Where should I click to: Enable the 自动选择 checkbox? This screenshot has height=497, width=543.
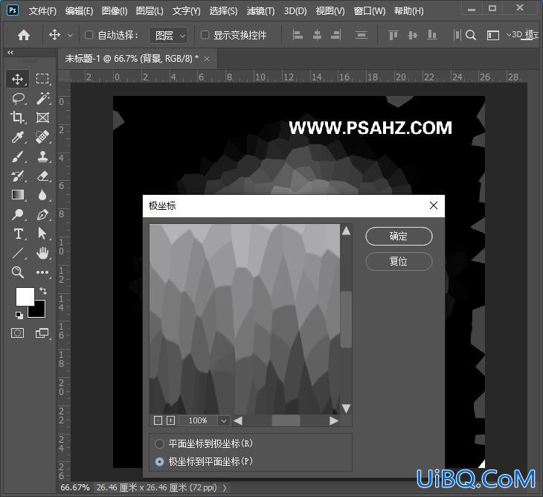(x=89, y=35)
